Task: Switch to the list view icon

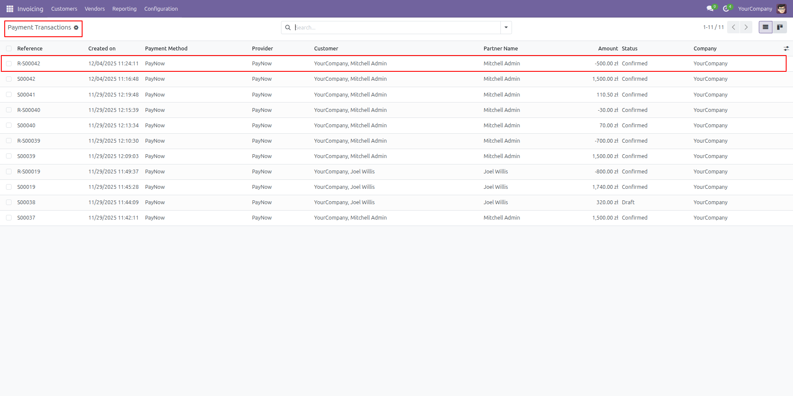Action: 765,27
